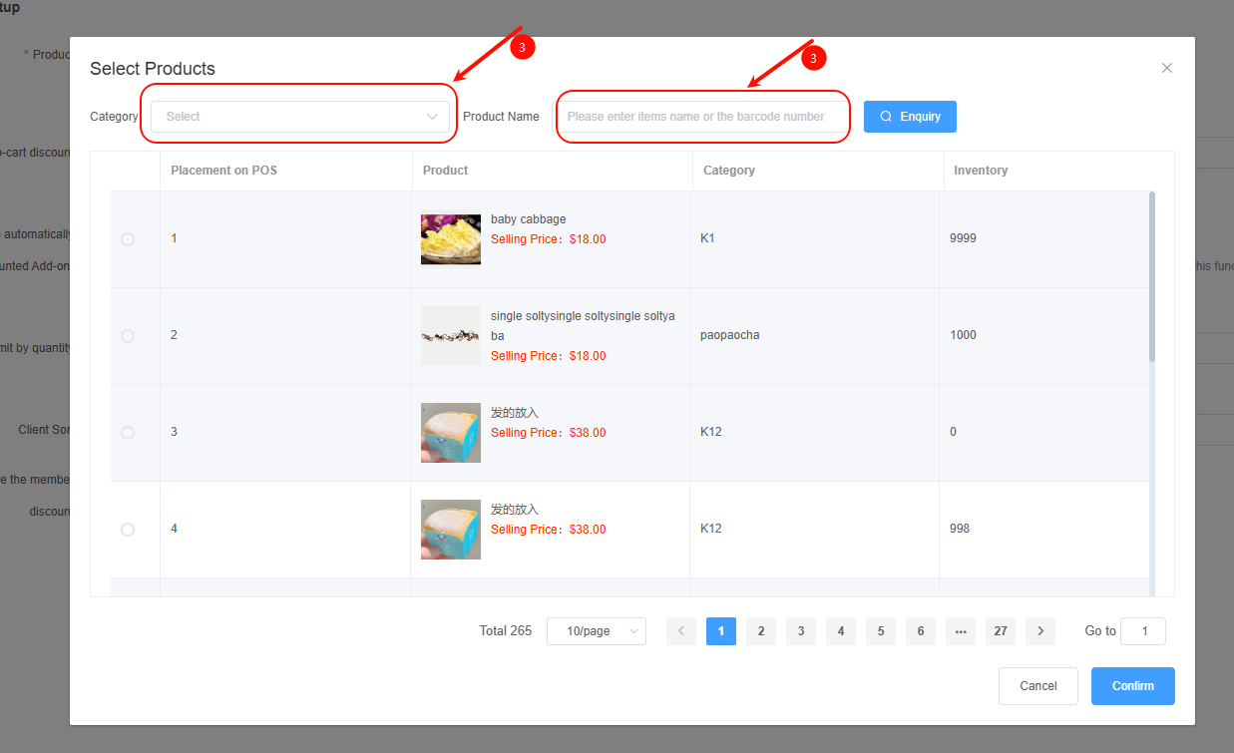Click the product table vertical scrollbar
1234x753 pixels.
pos(1152,277)
